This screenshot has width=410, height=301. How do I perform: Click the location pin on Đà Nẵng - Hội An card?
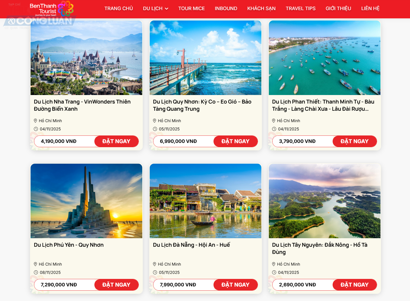coord(154,264)
